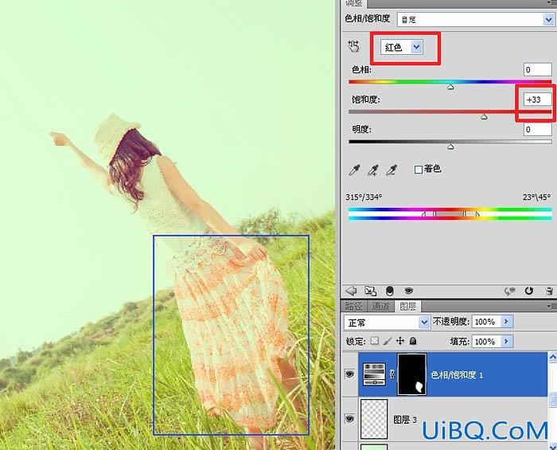This screenshot has height=450, width=557.
Task: Open the 不透明度 opacity slider arrow
Action: [507, 322]
